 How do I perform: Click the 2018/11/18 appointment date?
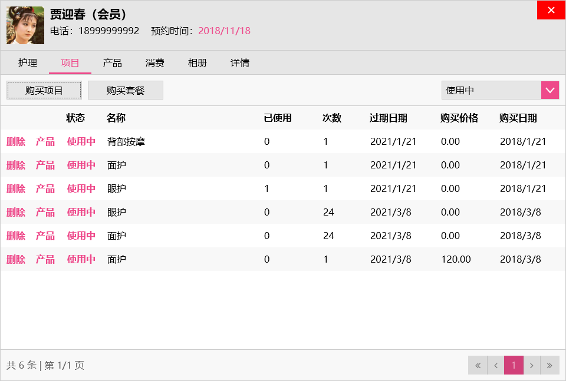(224, 31)
